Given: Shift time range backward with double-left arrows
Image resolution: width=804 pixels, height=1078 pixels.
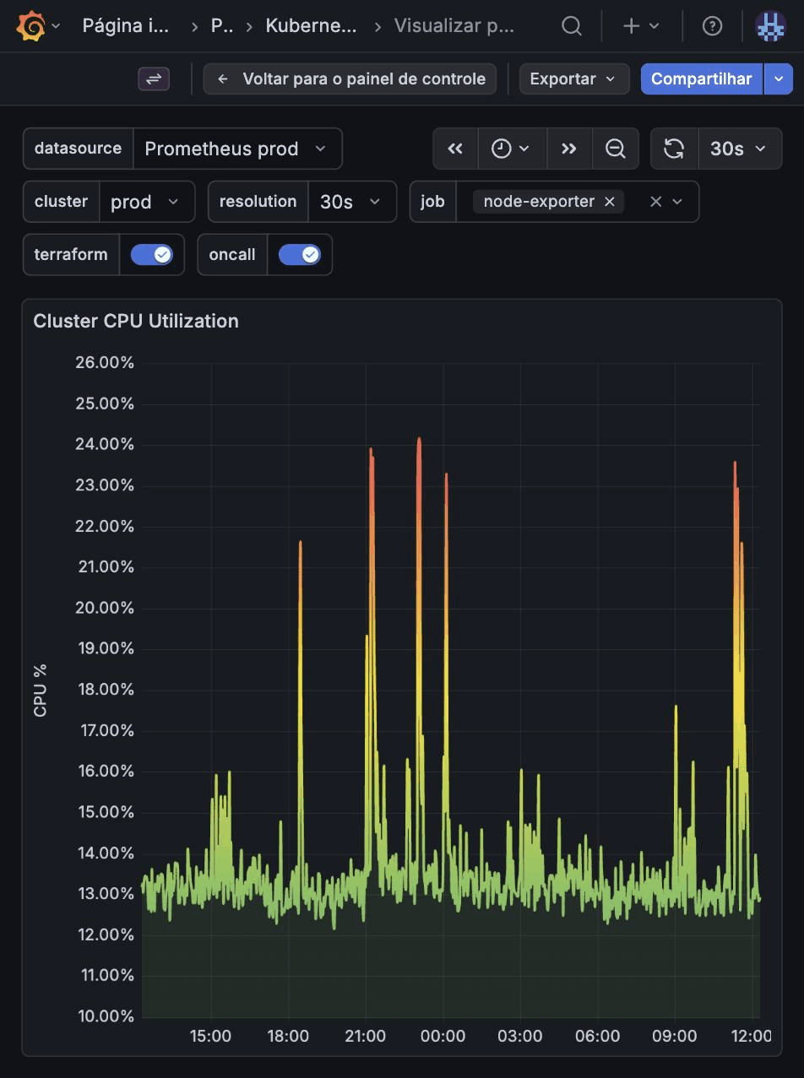Looking at the screenshot, I should click(455, 149).
